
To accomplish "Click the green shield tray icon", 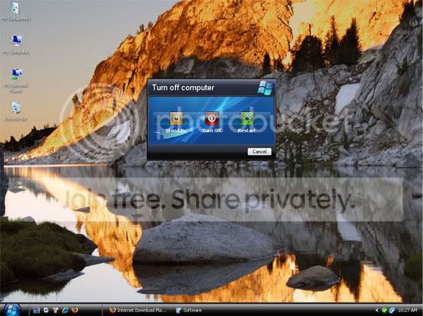I will click(384, 310).
